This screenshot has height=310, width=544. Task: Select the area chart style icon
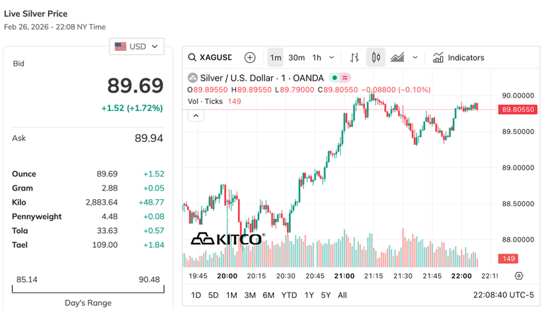click(397, 58)
